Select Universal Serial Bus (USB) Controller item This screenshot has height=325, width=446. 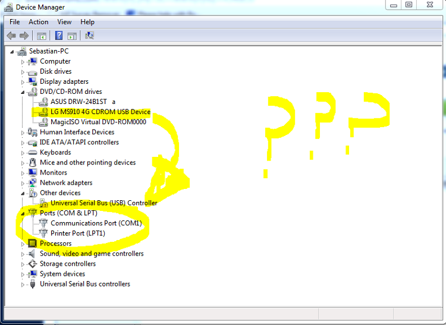(103, 203)
